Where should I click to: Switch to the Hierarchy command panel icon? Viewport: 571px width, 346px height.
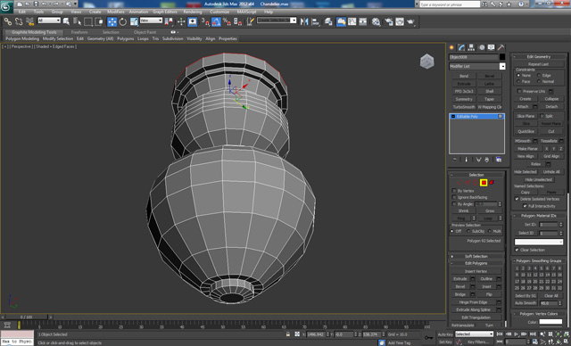click(x=472, y=47)
